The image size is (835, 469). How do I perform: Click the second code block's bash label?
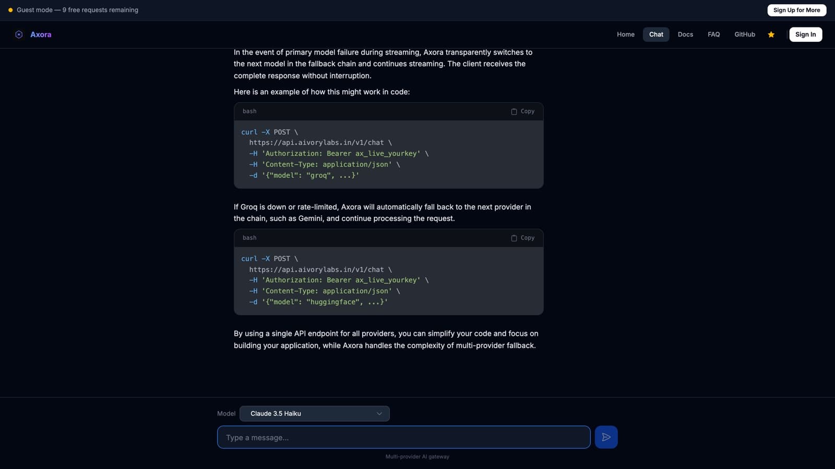click(249, 238)
